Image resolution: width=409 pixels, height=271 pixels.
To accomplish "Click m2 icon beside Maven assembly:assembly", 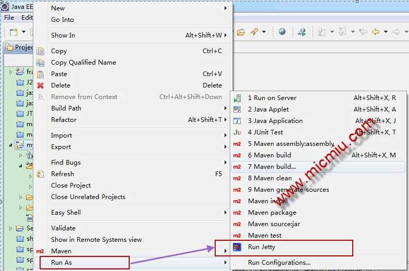I will [237, 144].
